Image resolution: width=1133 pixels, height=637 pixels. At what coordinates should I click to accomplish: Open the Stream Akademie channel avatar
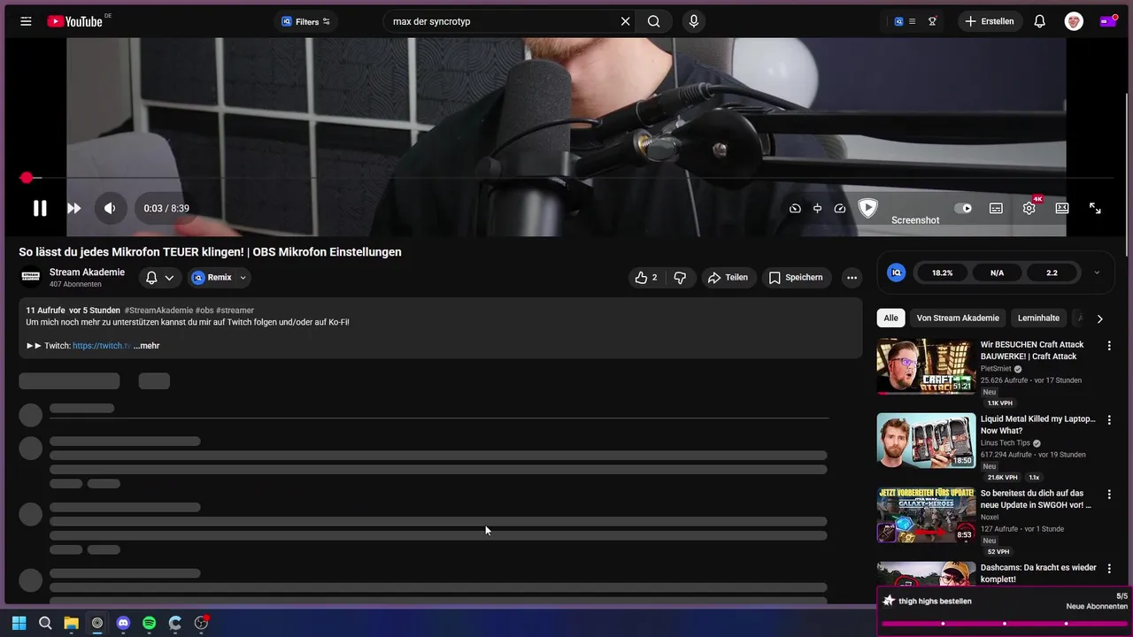[x=30, y=277]
